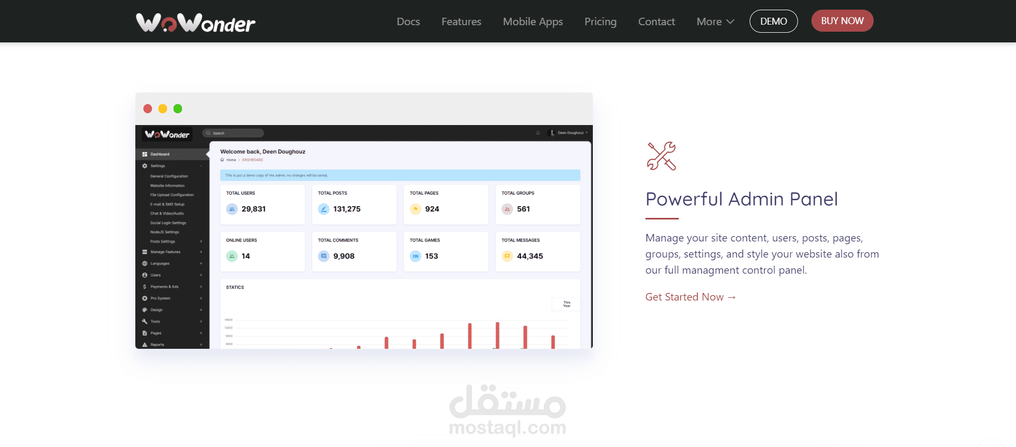Click the 44,345 total messages value

pyautogui.click(x=530, y=257)
